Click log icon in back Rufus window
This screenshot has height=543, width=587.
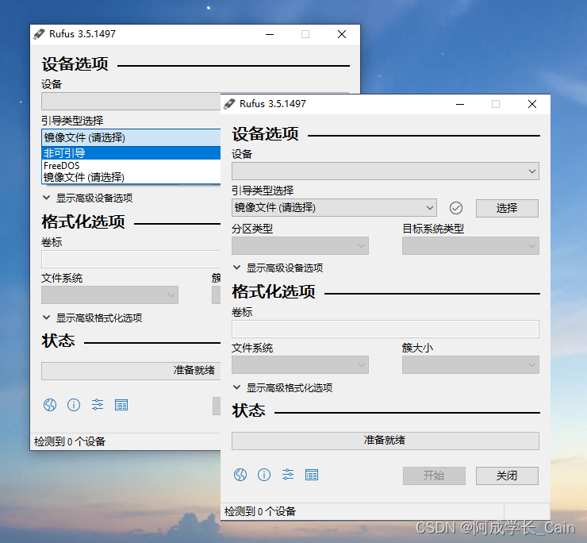[121, 405]
